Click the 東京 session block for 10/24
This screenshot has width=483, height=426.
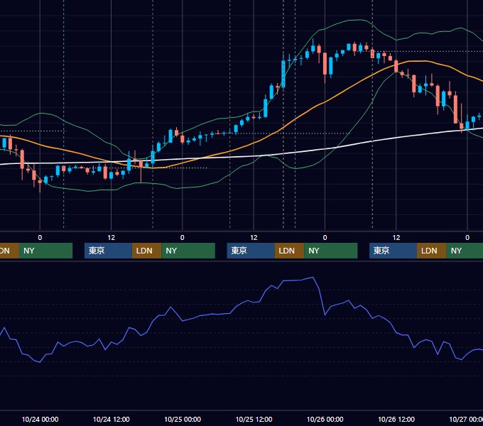point(108,251)
